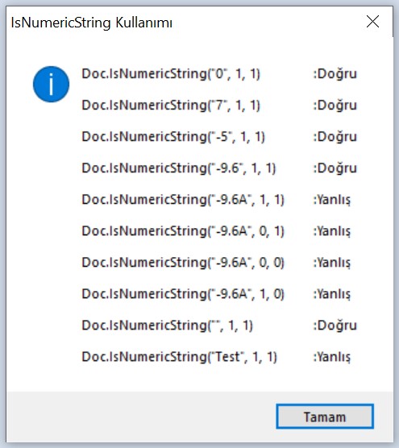Screen dimensions: 399x448
Task: Click the Yanlış result for "-9.6A", 0, 0
Action: pyautogui.click(x=332, y=263)
